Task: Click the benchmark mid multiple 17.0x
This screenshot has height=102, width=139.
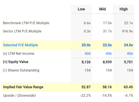Action: (x=107, y=23)
